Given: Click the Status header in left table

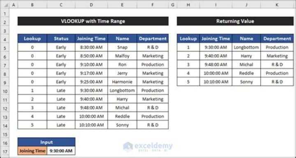Looking at the screenshot, I should coord(61,39).
